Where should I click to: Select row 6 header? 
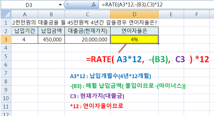coord(6,65)
